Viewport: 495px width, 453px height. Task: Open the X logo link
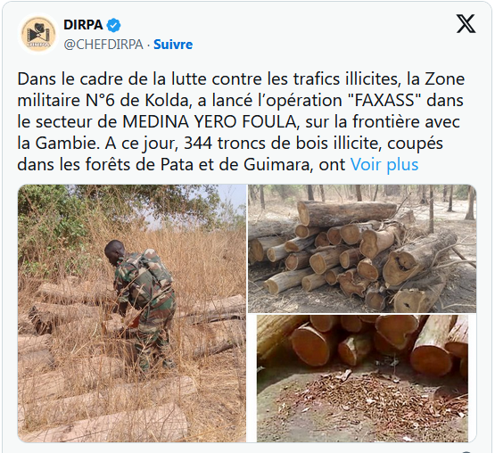point(466,24)
